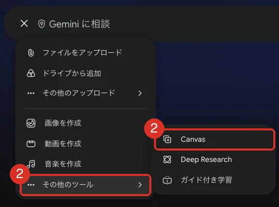Select ドライブから追加
The width and height of the screenshot is (279, 207).
tap(72, 73)
